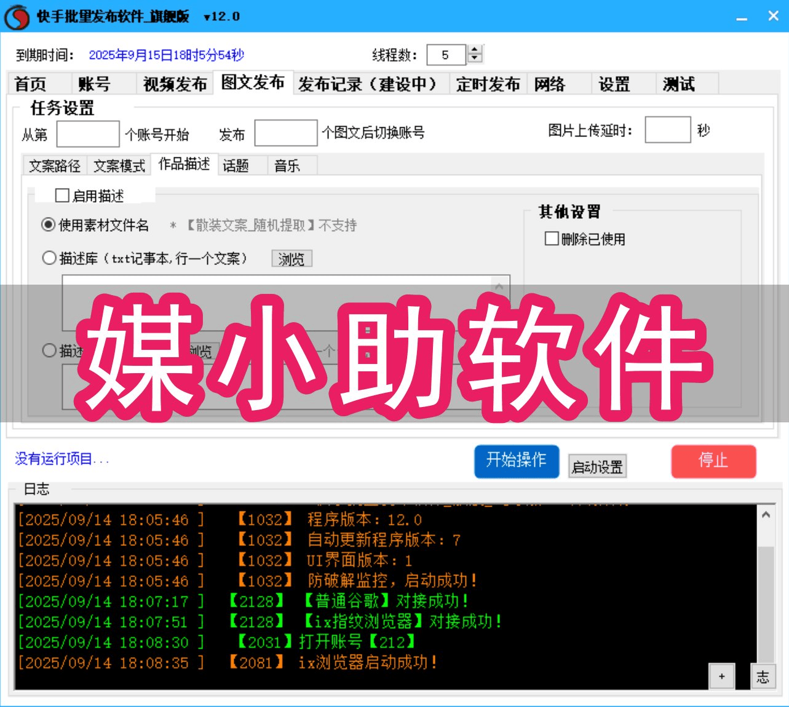Click the 线程数 value field
Viewport: 789px width, 707px height.
(447, 55)
